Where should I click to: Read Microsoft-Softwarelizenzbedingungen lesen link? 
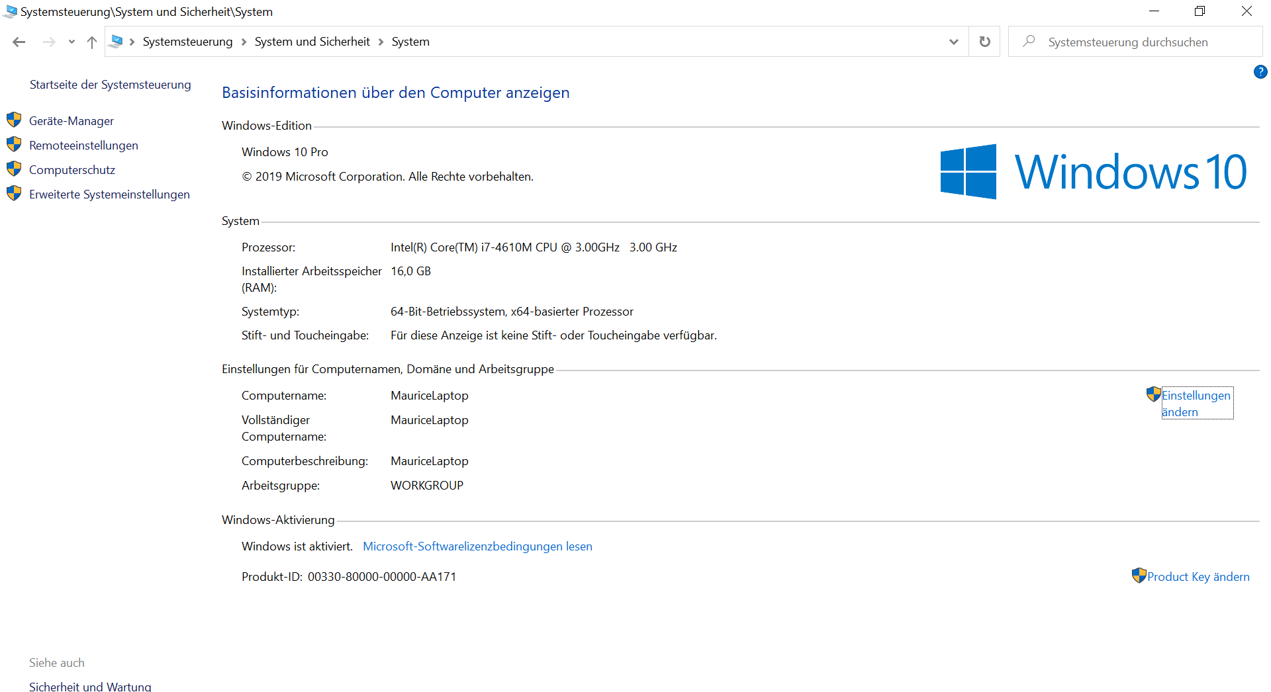point(477,546)
